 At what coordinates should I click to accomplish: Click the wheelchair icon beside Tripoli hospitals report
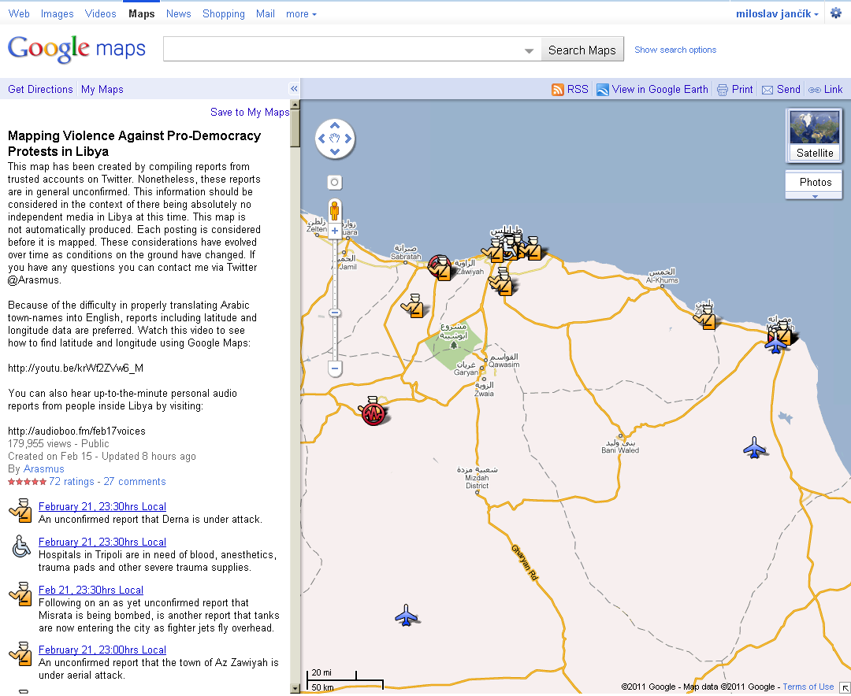click(x=21, y=546)
